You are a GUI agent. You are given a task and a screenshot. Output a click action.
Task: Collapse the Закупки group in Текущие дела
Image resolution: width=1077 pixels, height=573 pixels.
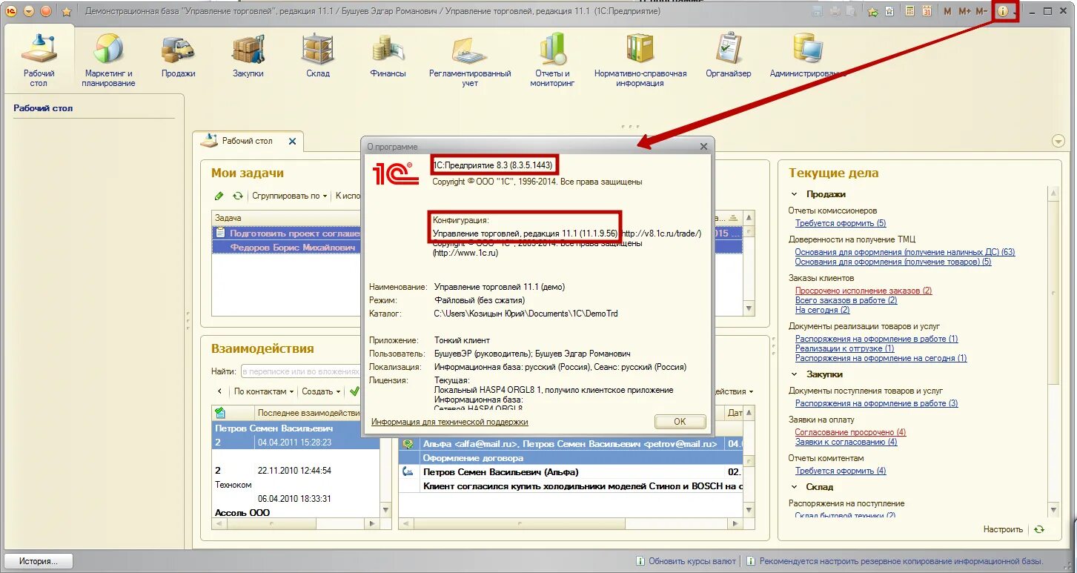click(x=795, y=374)
